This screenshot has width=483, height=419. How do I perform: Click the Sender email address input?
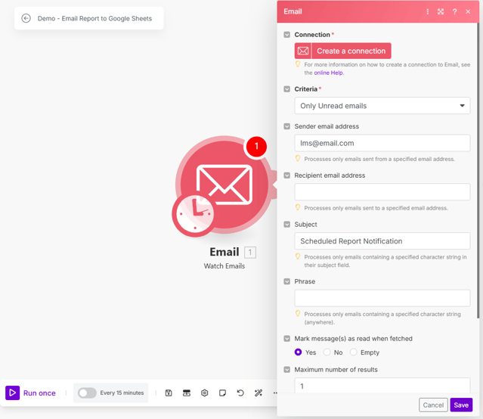(x=382, y=143)
